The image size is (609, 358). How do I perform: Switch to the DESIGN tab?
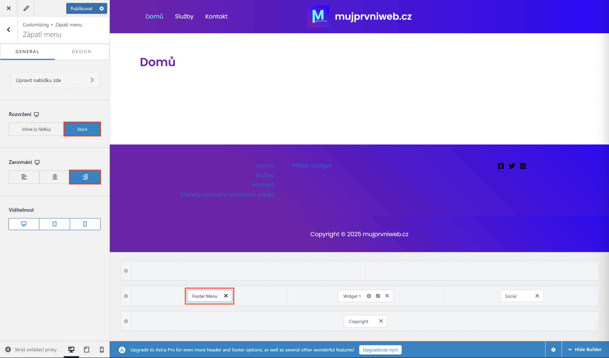click(82, 51)
